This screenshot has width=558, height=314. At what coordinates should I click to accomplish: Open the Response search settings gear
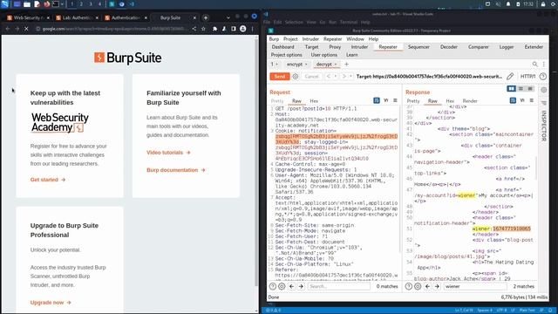point(418,286)
